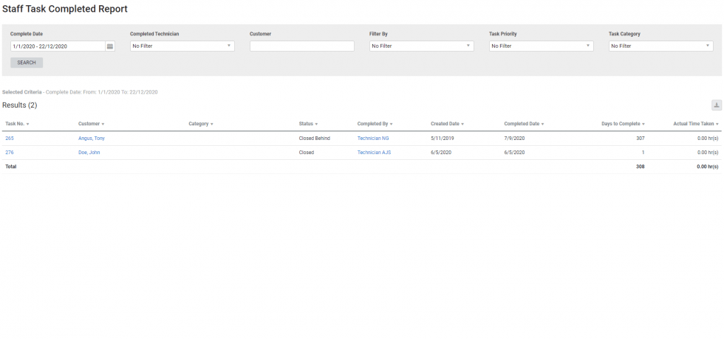Open Technician NG link
This screenshot has height=339, width=724.
(373, 138)
